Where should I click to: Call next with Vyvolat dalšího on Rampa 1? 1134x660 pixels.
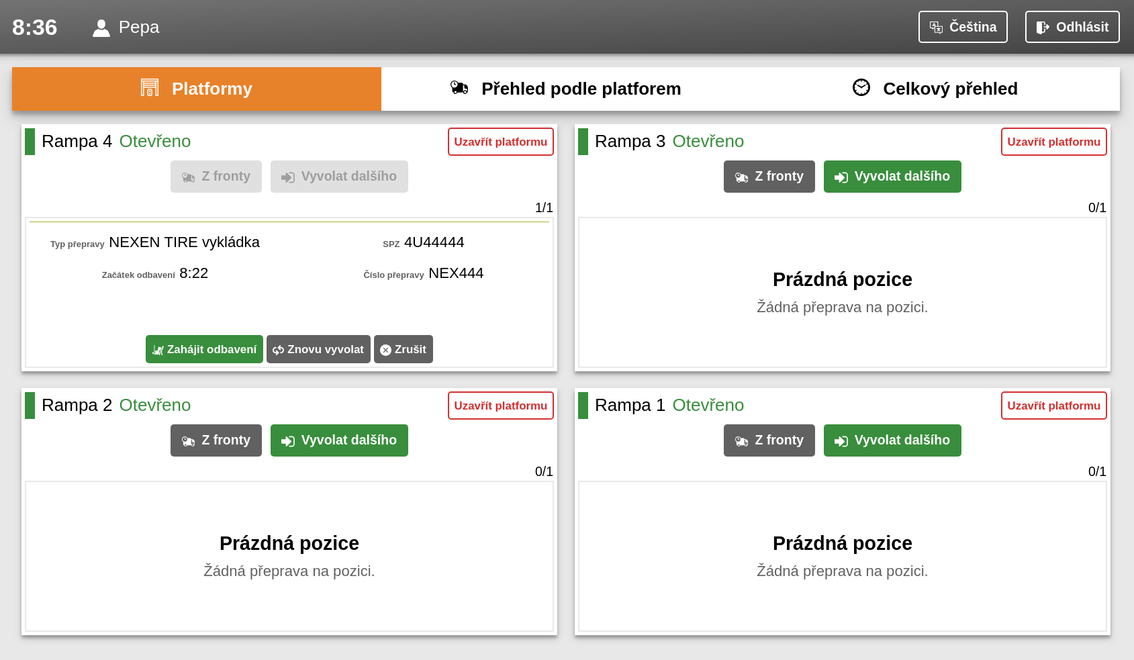pyautogui.click(x=892, y=440)
